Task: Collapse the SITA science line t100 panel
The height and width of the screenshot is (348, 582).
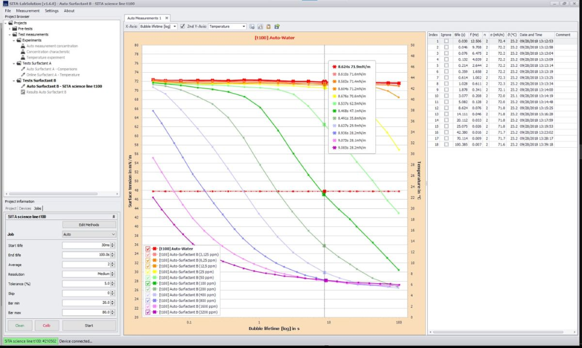Action: pyautogui.click(x=114, y=216)
